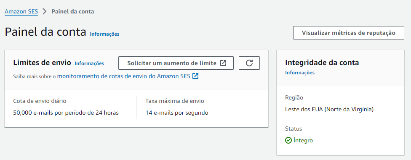Refresh the sending limits panel
Screen dimensions: 411x160
coord(249,63)
